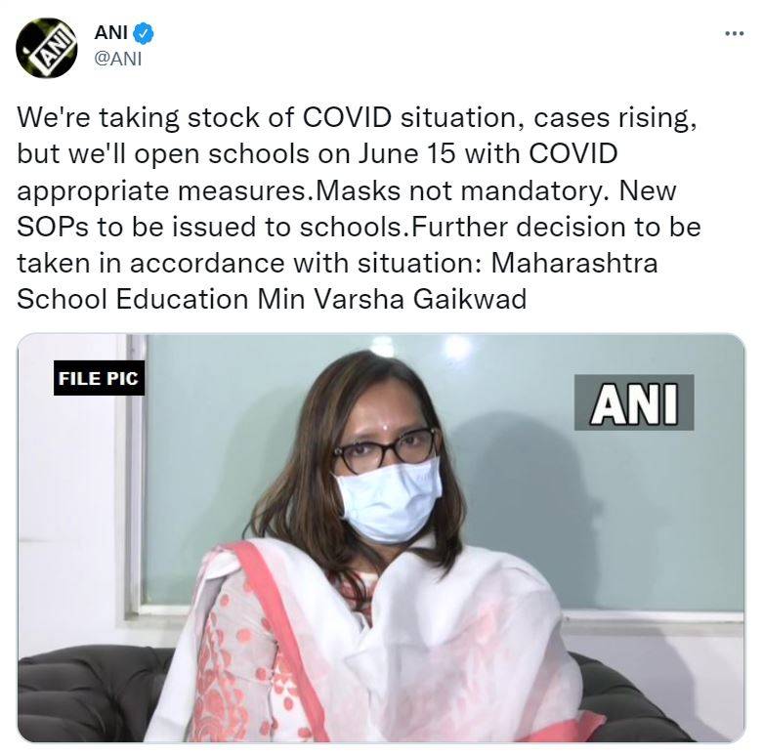This screenshot has height=756, width=763.
Task: Click the blue verified badge
Action: pyautogui.click(x=144, y=33)
